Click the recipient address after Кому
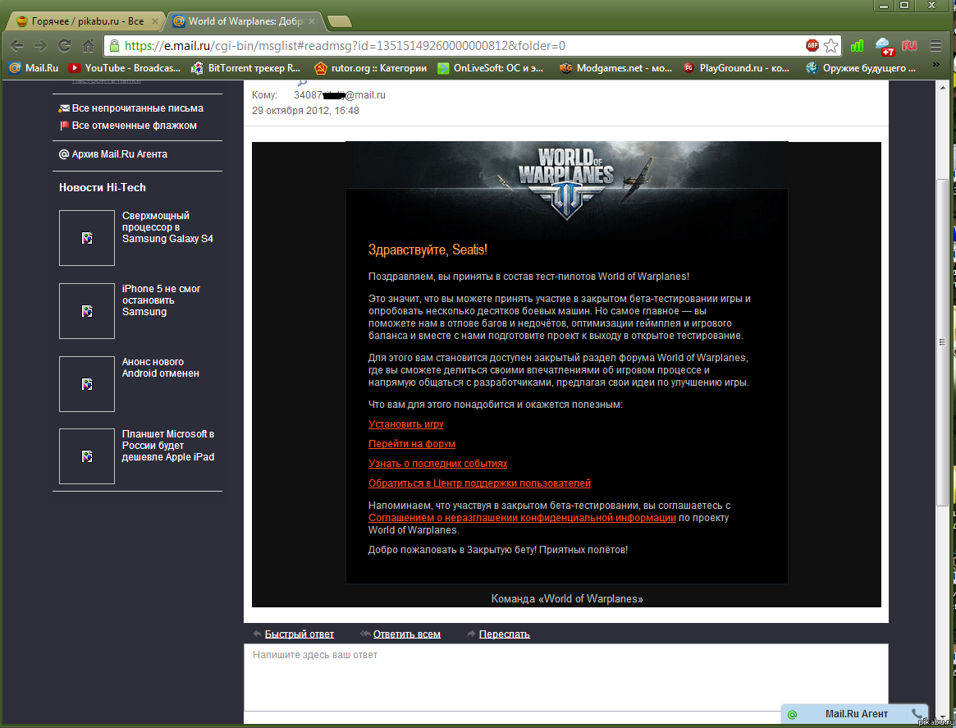 [x=340, y=95]
